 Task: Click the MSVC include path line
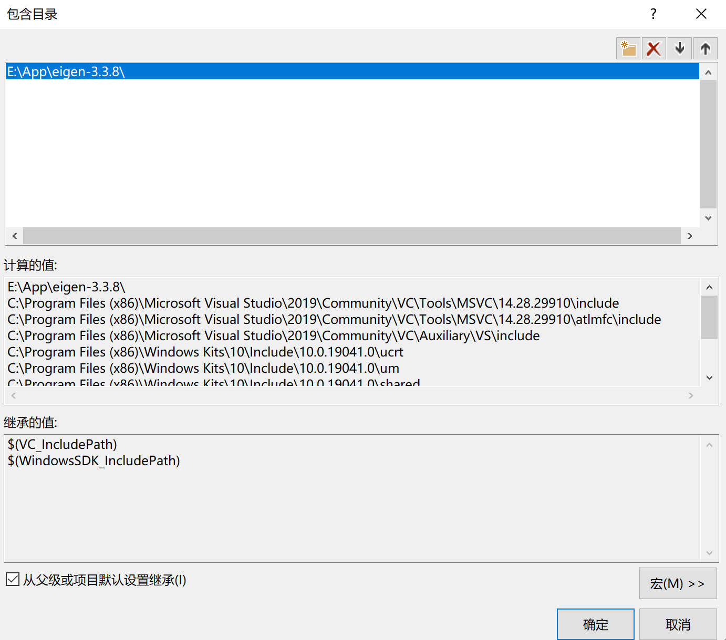click(x=313, y=303)
